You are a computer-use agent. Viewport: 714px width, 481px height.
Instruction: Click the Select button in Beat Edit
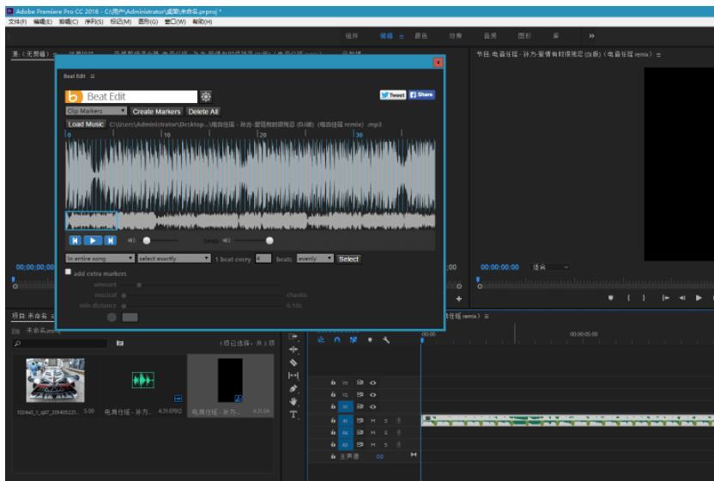click(348, 259)
